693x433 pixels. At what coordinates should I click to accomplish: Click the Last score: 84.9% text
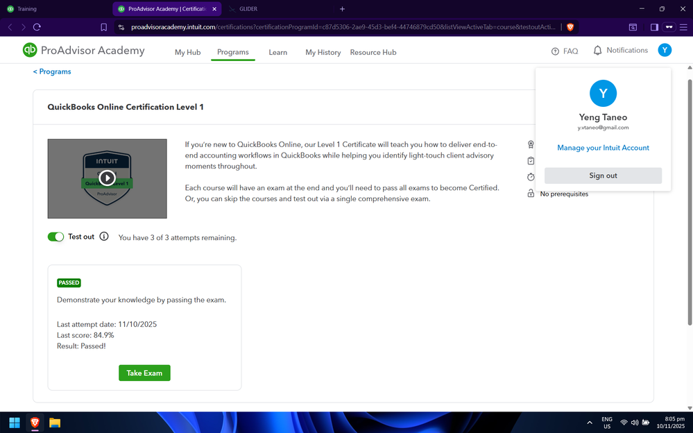[x=85, y=335]
